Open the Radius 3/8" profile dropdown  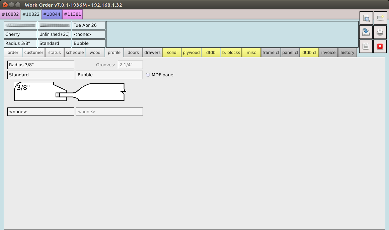tap(41, 65)
